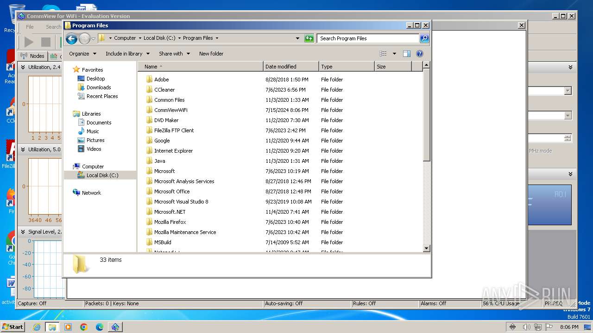Screen dimensions: 593x333
Task: Expand the view options arrow
Action: (x=394, y=54)
